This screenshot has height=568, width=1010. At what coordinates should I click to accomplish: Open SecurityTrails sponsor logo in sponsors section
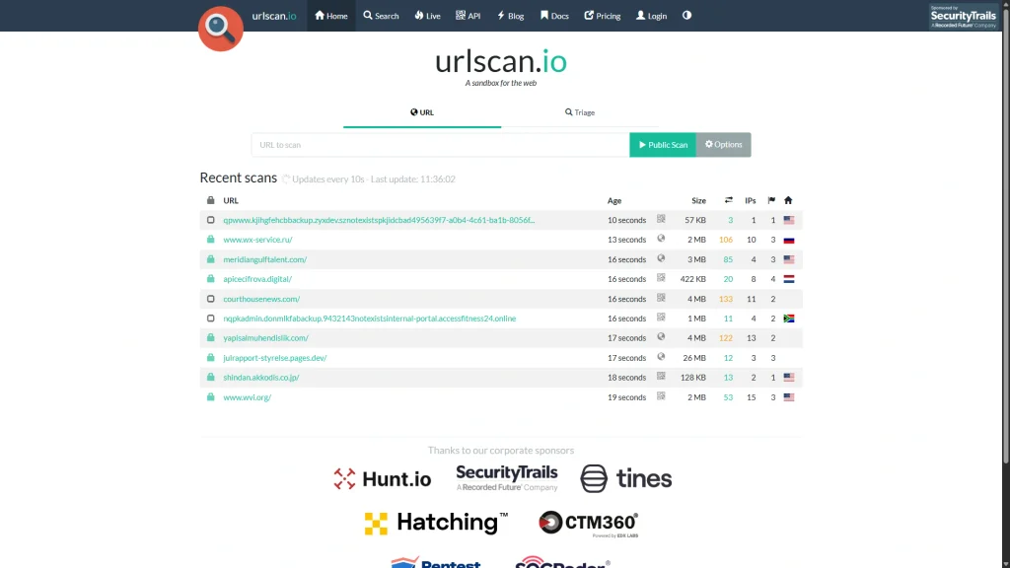[507, 478]
